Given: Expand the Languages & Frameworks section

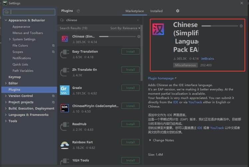Looking at the screenshot, I should click(6, 115).
